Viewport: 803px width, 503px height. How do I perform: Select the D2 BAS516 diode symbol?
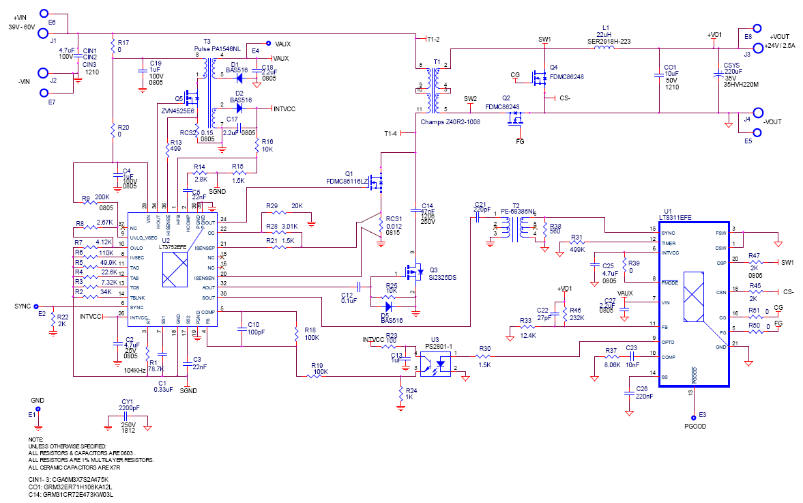[239, 108]
